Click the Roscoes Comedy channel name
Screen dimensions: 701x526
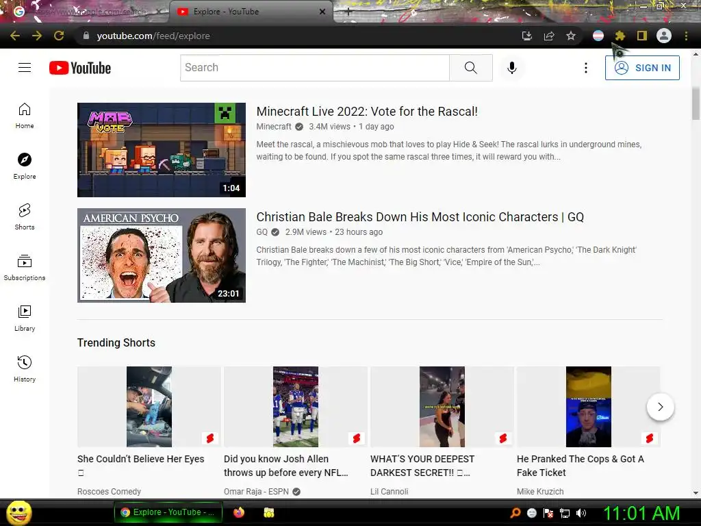pos(109,492)
